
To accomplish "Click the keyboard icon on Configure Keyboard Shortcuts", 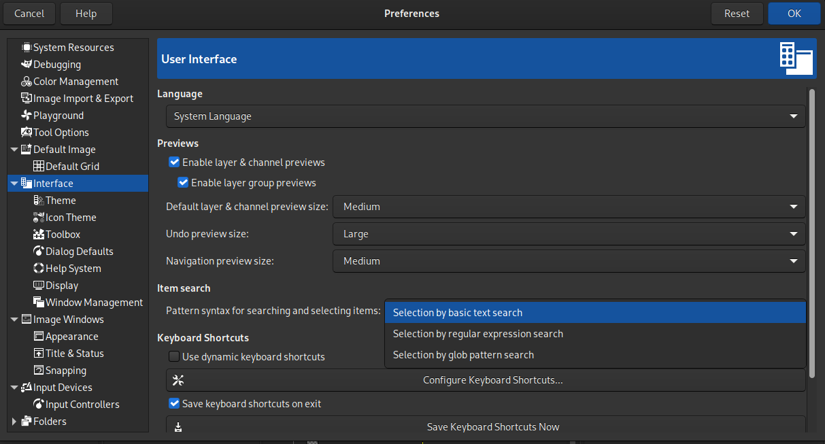I will (178, 380).
